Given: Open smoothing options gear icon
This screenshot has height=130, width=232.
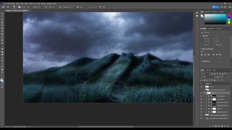Looking at the screenshot, I should (78, 7).
